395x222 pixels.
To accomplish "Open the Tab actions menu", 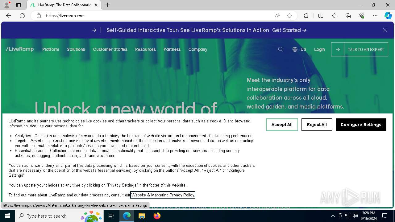I will point(19,5).
